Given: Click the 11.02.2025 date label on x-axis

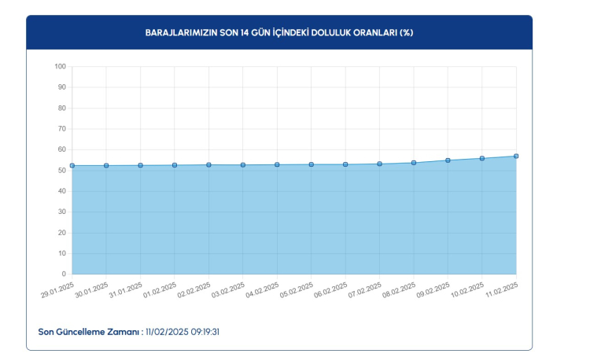Looking at the screenshot, I should [500, 289].
